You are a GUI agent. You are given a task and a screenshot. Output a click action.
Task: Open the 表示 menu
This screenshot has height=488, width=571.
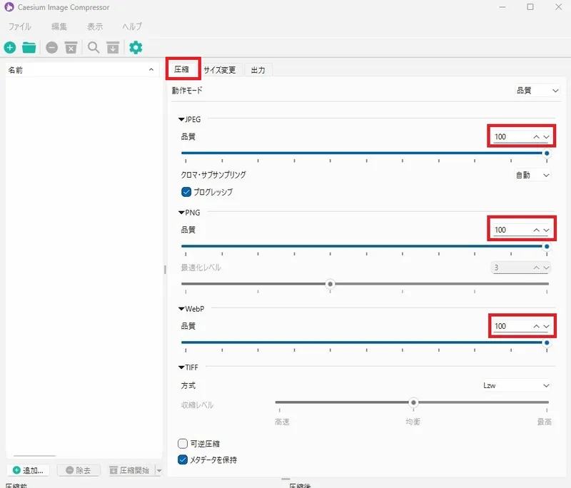tap(95, 26)
